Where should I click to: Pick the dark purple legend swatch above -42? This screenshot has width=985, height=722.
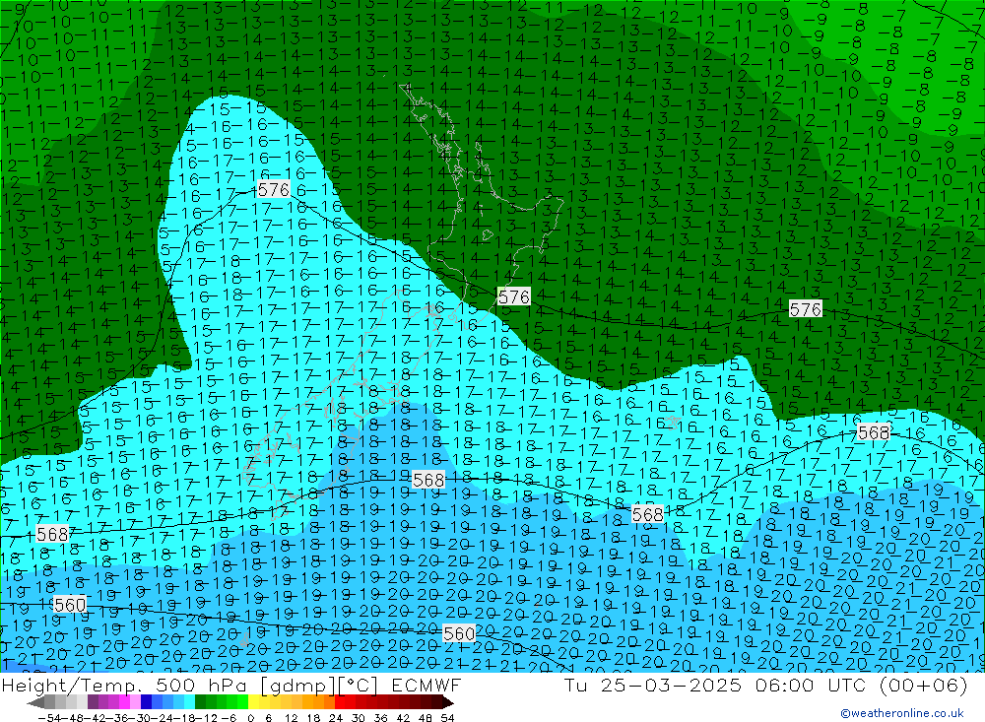[x=93, y=702]
